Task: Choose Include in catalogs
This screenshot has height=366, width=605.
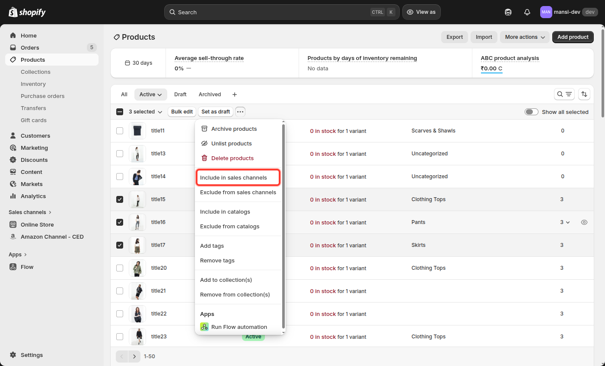Action: [239, 212]
